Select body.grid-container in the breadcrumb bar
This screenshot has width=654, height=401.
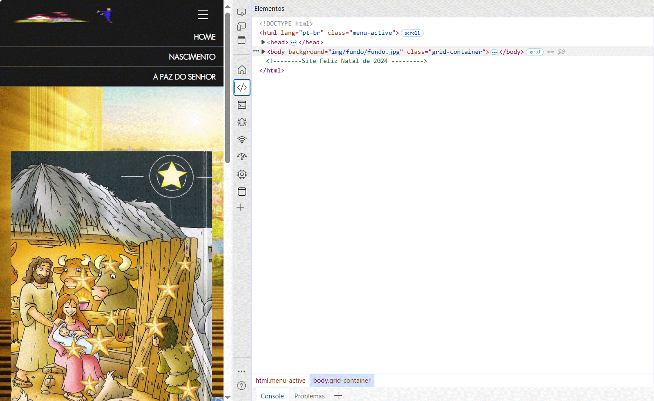click(x=342, y=380)
